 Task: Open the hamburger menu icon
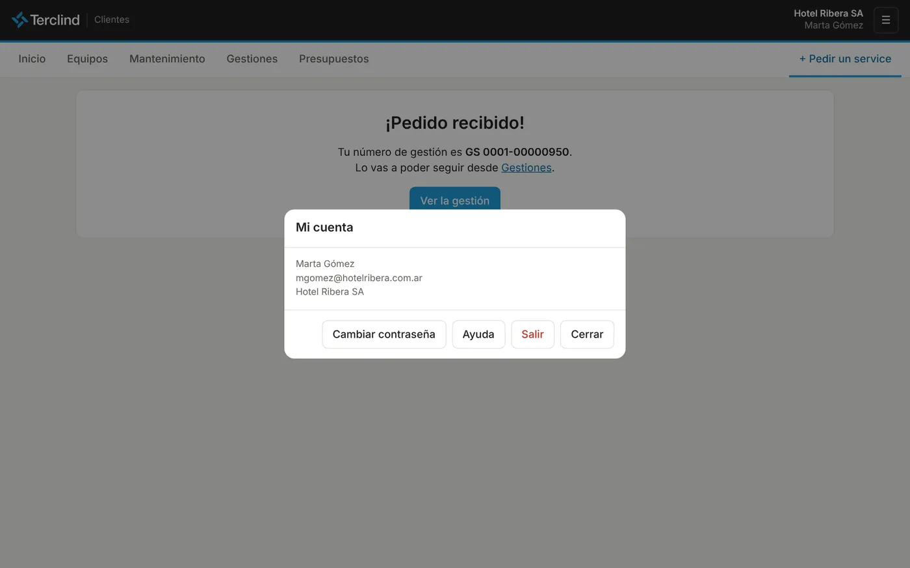(886, 20)
